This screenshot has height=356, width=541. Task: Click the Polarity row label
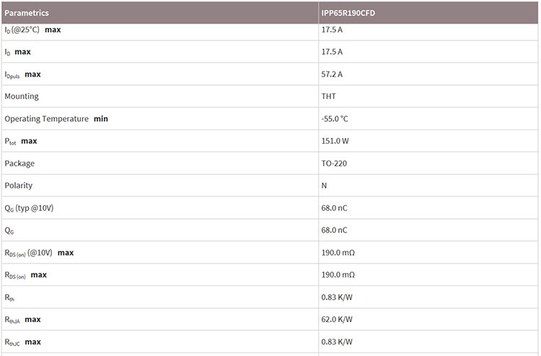pos(19,186)
